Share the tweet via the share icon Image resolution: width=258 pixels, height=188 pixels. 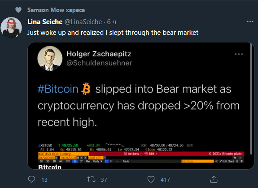[214, 180]
